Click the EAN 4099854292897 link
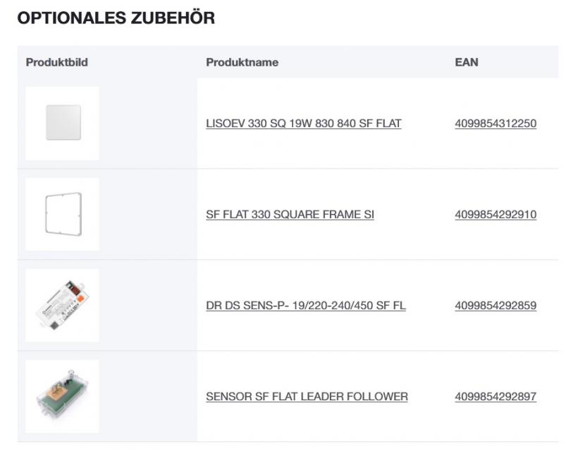The image size is (564, 449). point(496,397)
